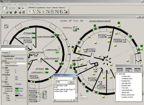Run simulation with green play arrow
The height and width of the screenshot is (105, 144).
click(23, 8)
